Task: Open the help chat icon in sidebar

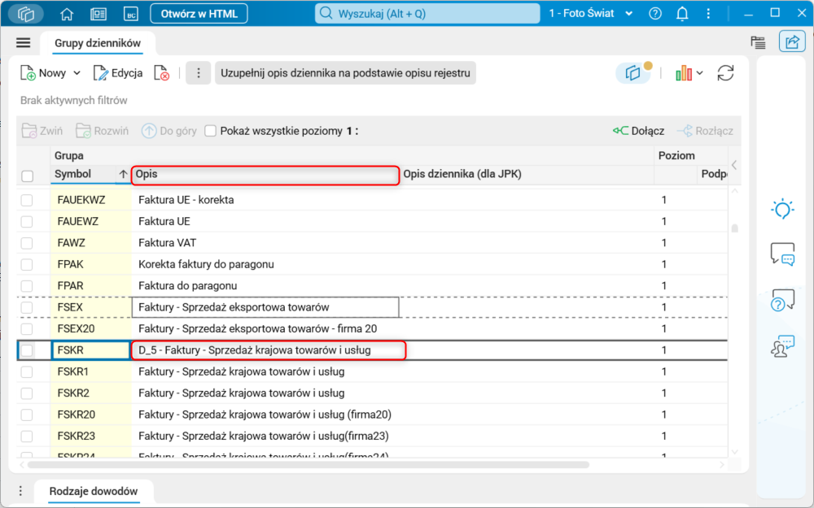Action: (782, 300)
